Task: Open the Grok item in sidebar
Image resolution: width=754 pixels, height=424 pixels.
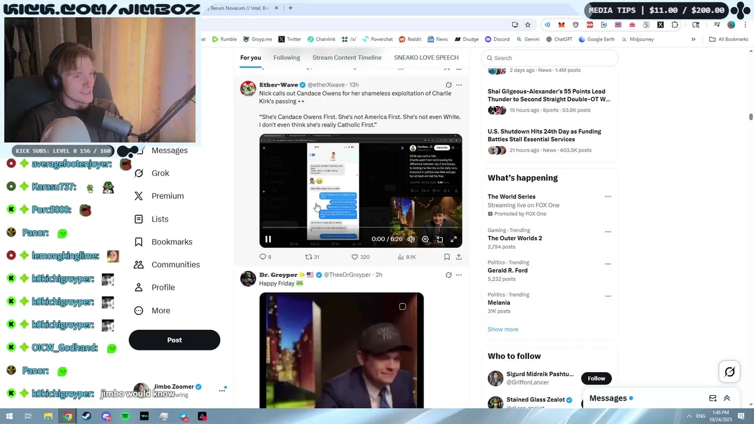Action: tap(151, 173)
